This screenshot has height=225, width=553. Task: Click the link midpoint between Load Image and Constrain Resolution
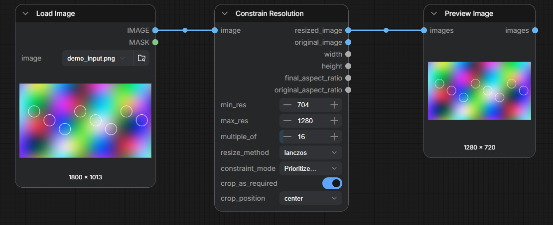tap(185, 31)
